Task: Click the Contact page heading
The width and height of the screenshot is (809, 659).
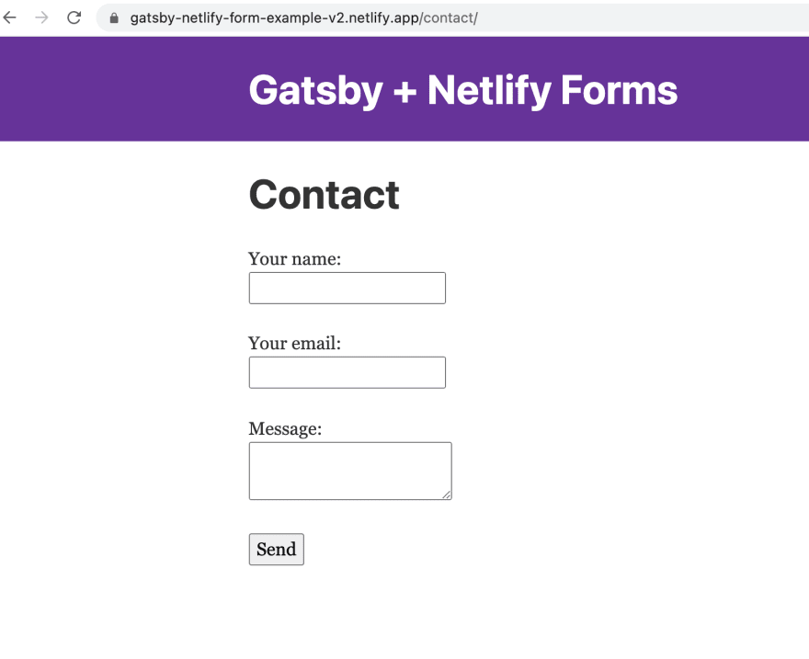Action: tap(324, 195)
